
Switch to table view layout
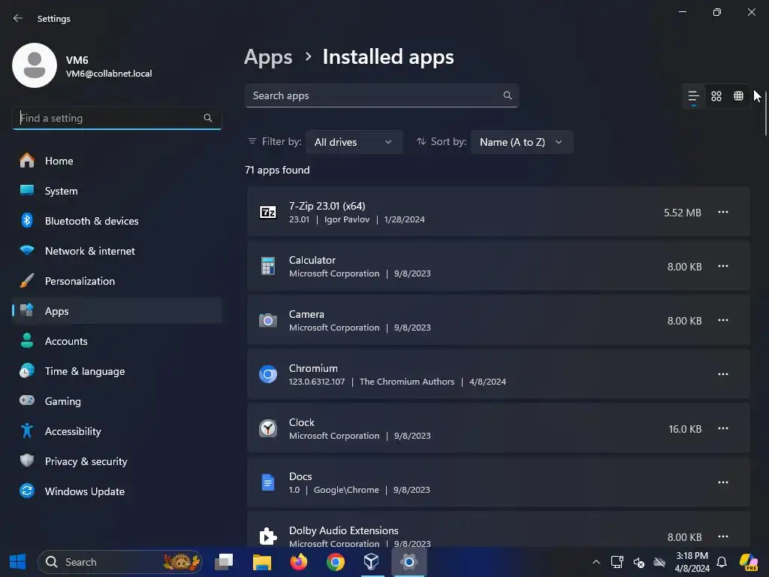[x=738, y=96]
